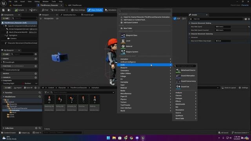Expand the Collections section

pos(4,128)
